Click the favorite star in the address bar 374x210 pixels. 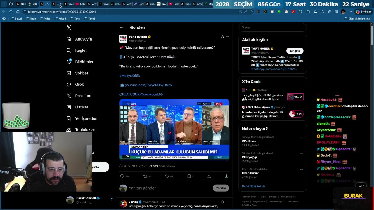251,12
